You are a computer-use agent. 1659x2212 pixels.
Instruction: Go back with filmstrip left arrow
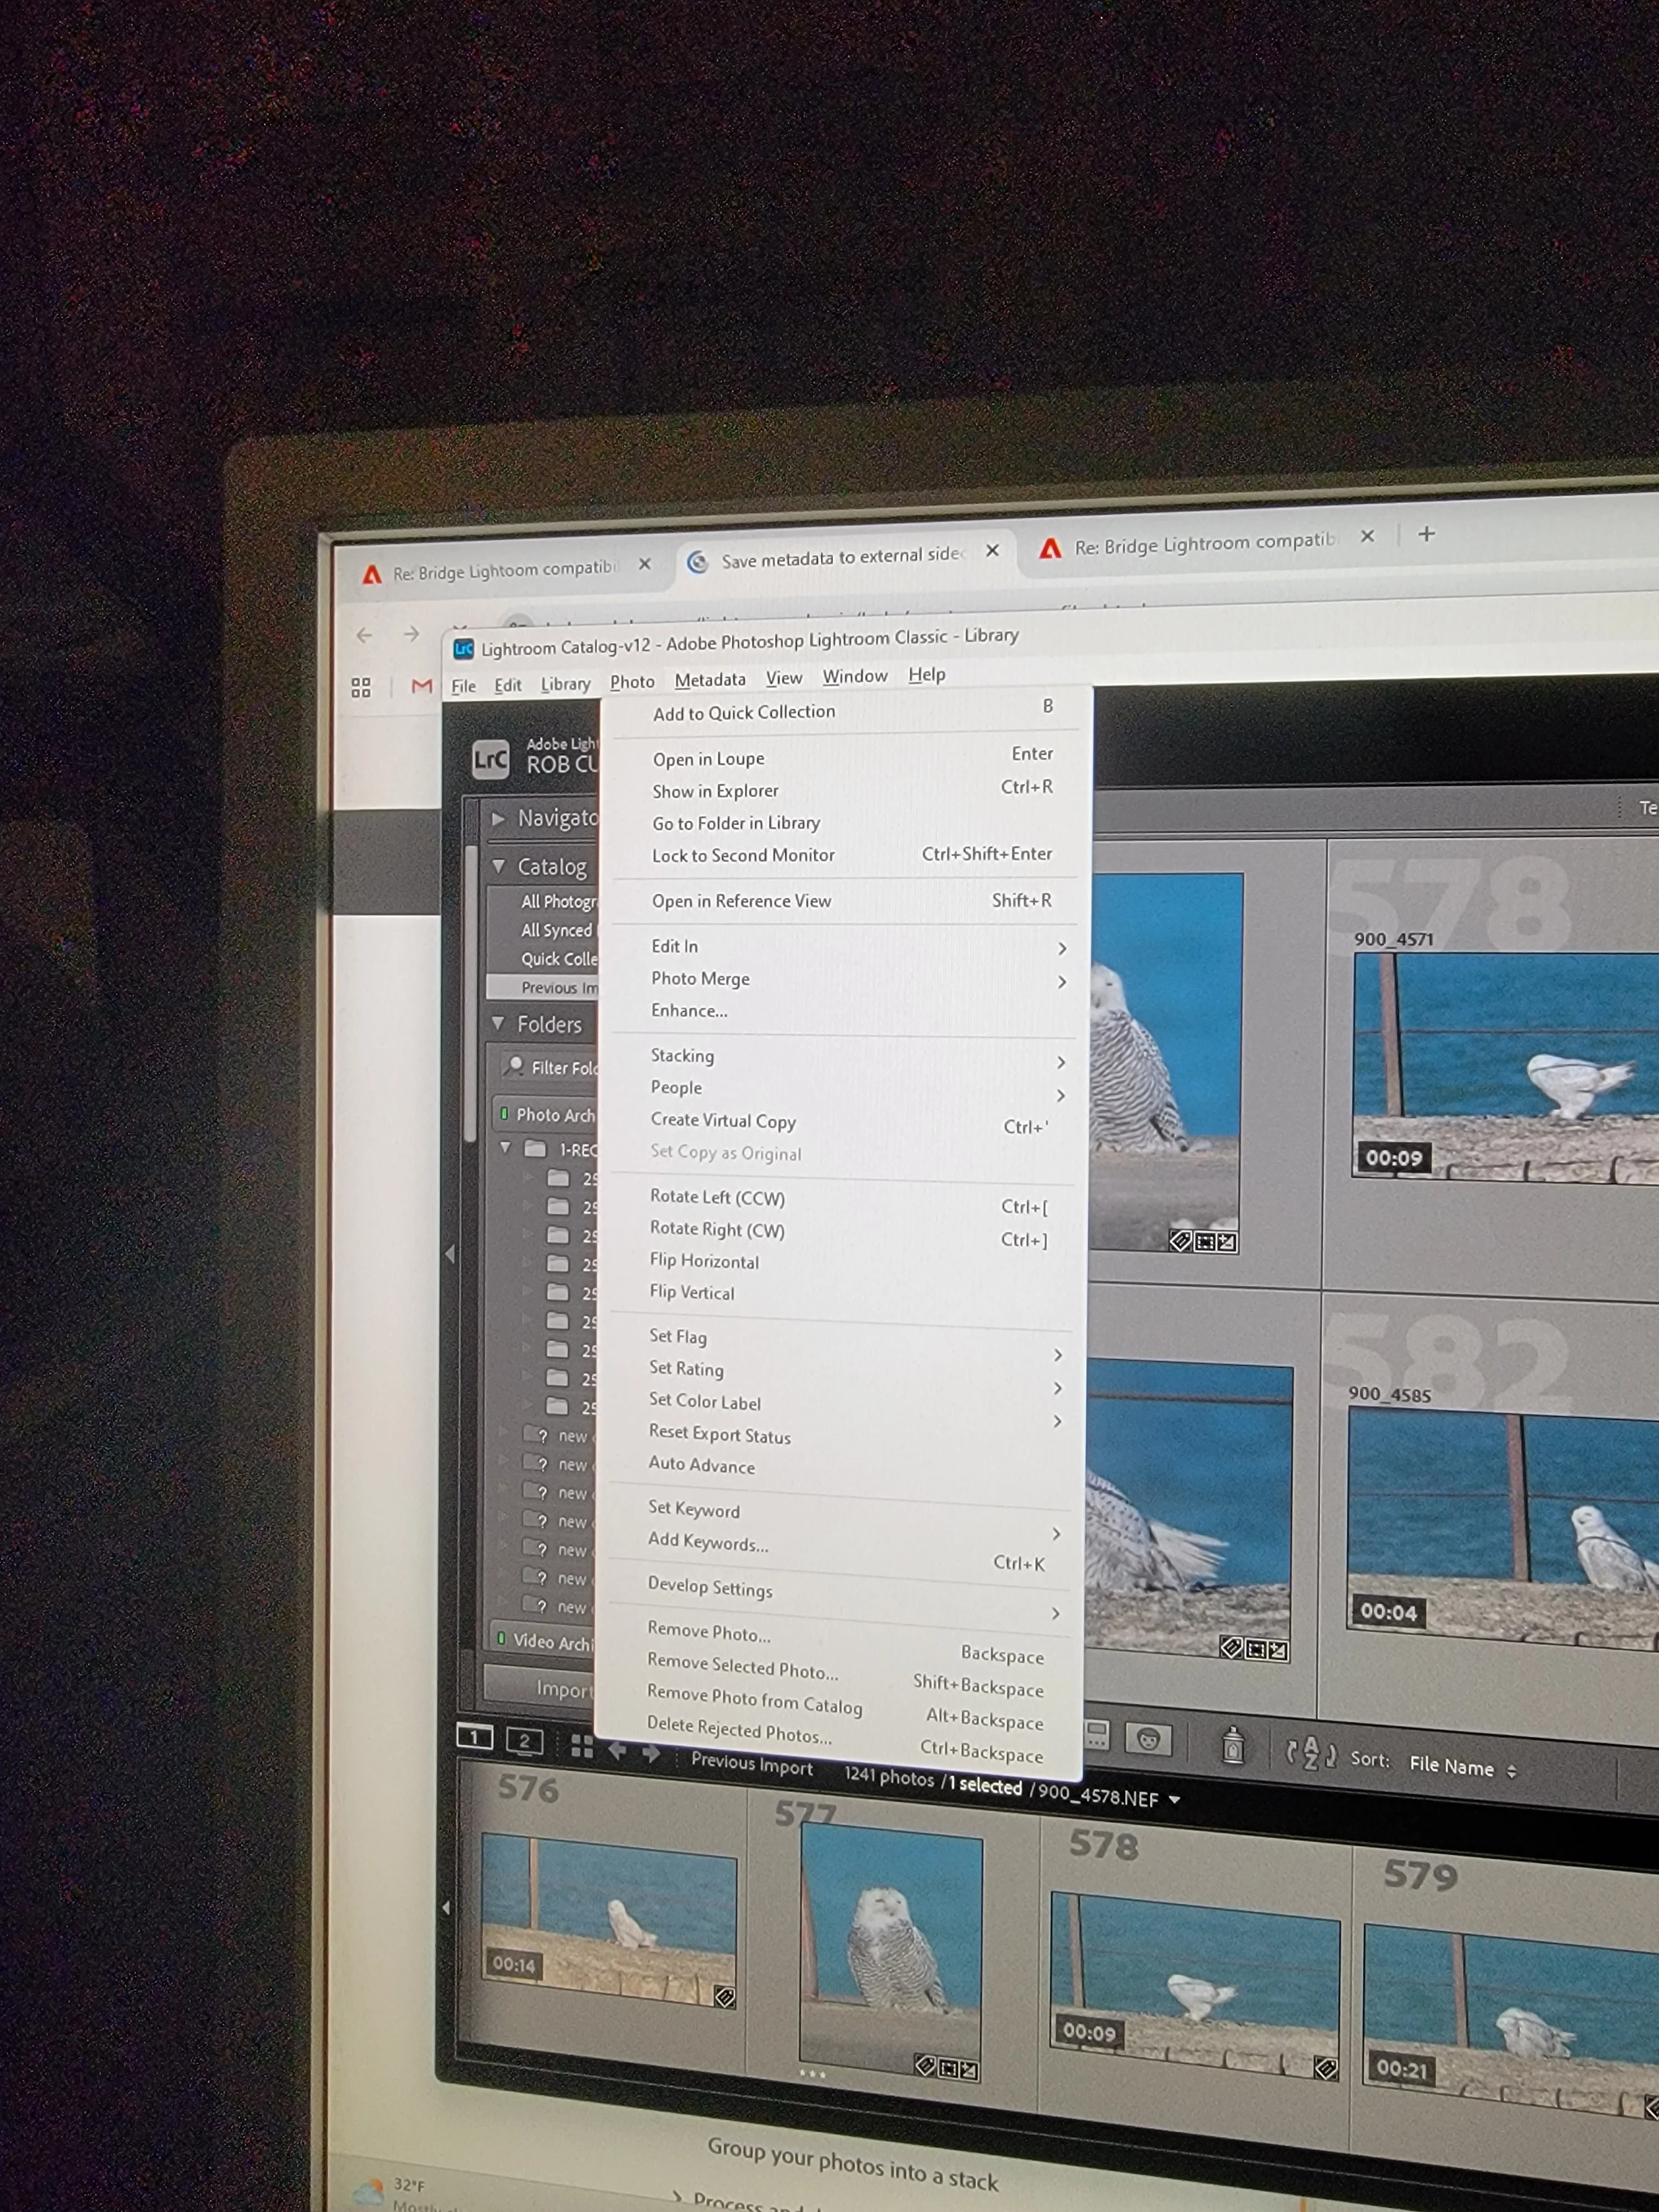tap(617, 1750)
